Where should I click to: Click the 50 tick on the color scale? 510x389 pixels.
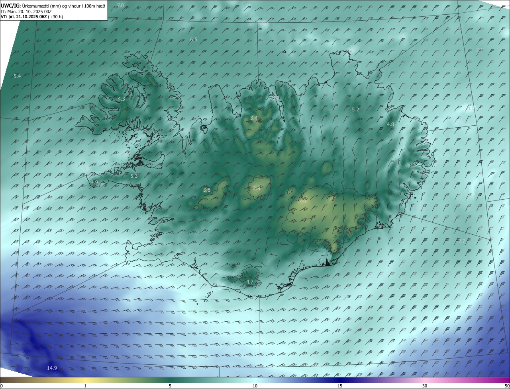[x=507, y=386]
